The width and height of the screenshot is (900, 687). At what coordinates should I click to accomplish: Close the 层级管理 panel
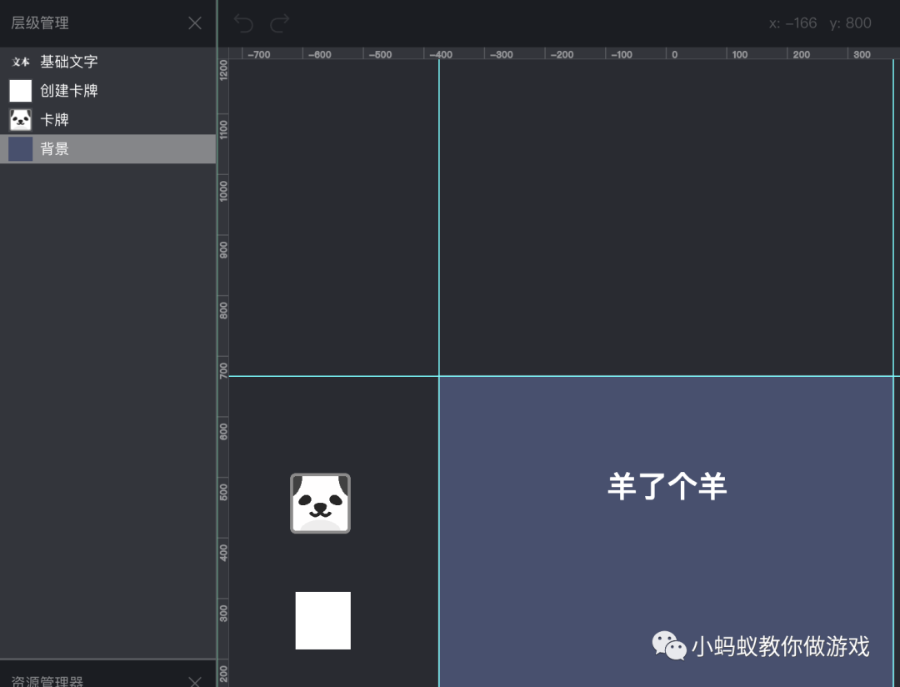tap(195, 23)
